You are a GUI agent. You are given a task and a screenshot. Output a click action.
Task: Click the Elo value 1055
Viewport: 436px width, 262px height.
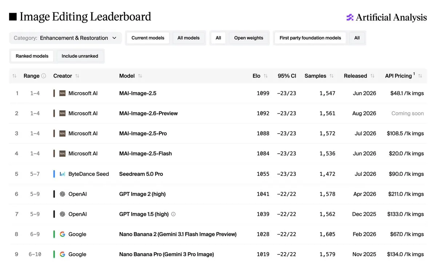point(263,174)
